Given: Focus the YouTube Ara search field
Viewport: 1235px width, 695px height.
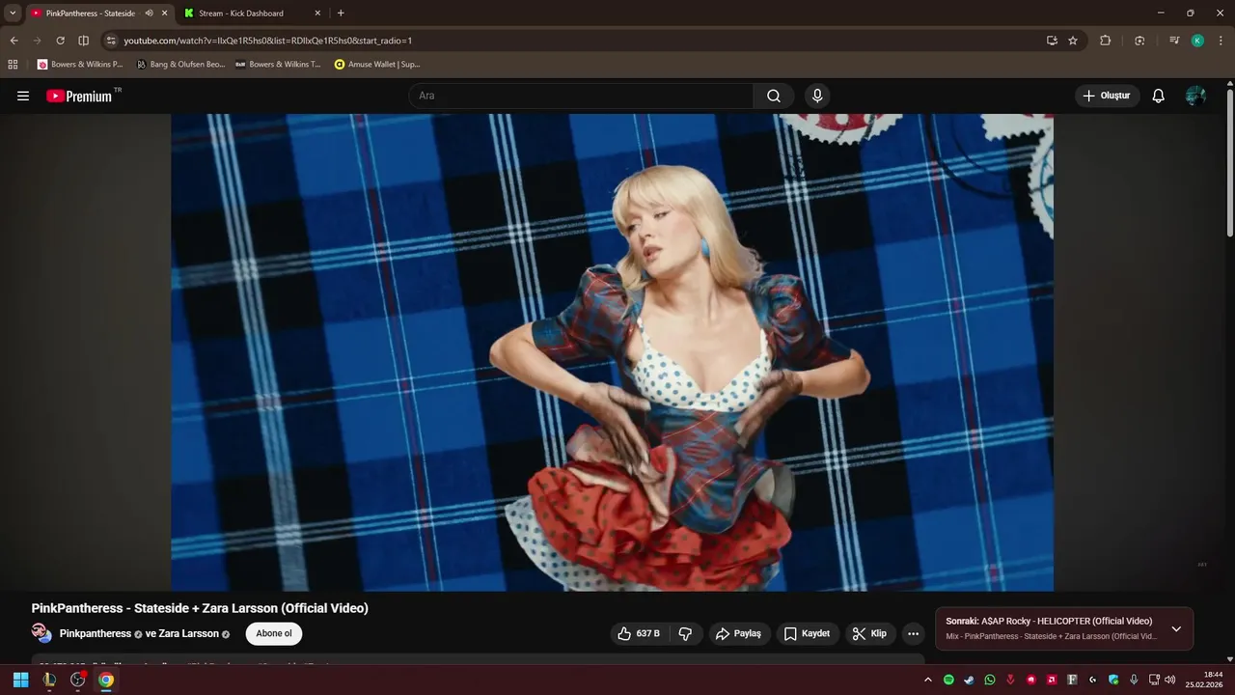Looking at the screenshot, I should tap(581, 96).
